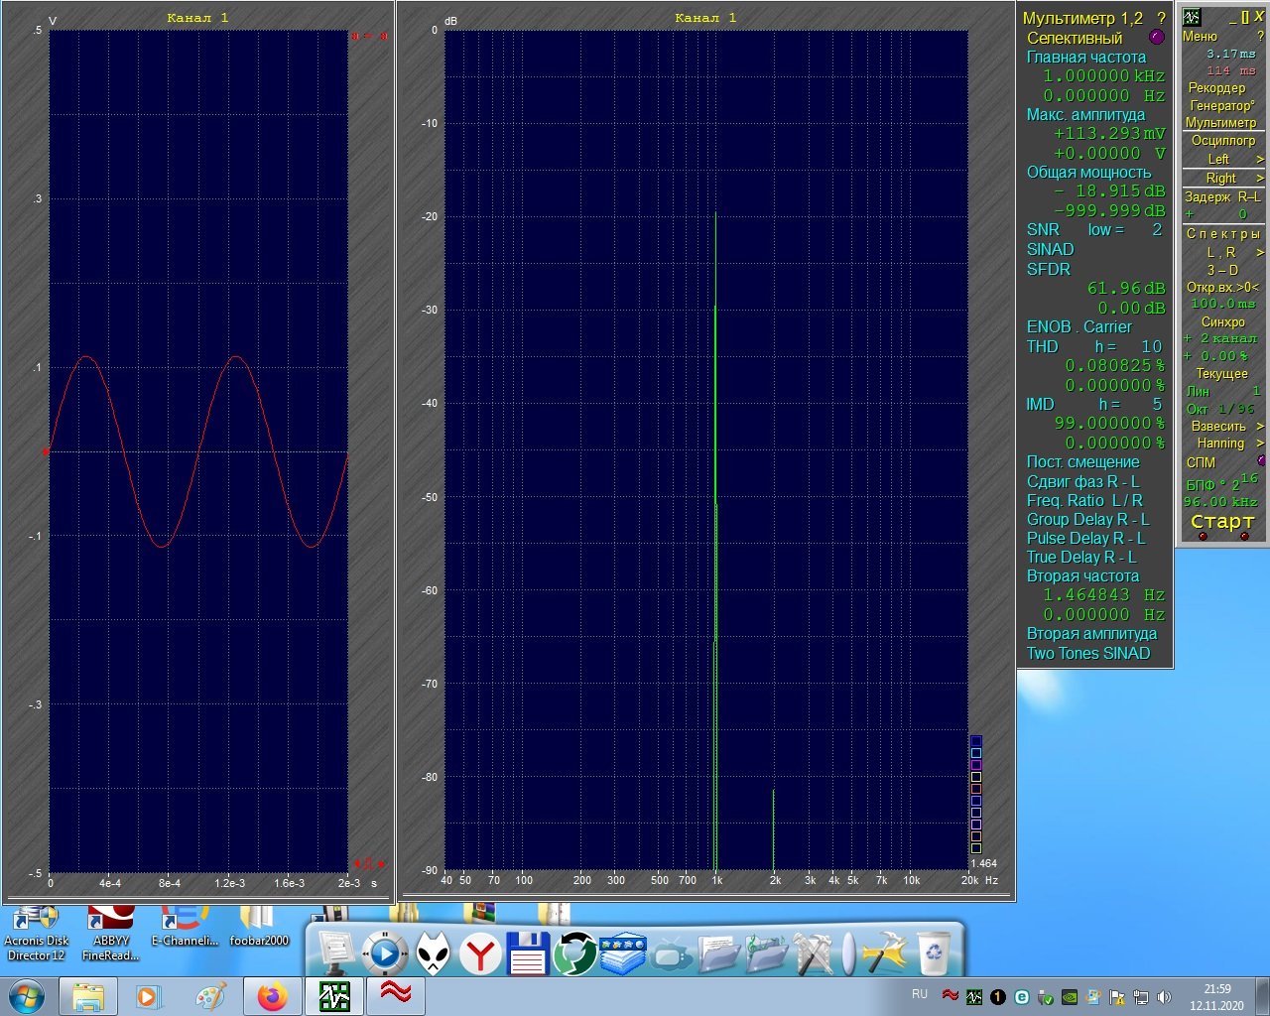This screenshot has height=1016, width=1270.
Task: Click the Старт button
Action: (x=1222, y=522)
